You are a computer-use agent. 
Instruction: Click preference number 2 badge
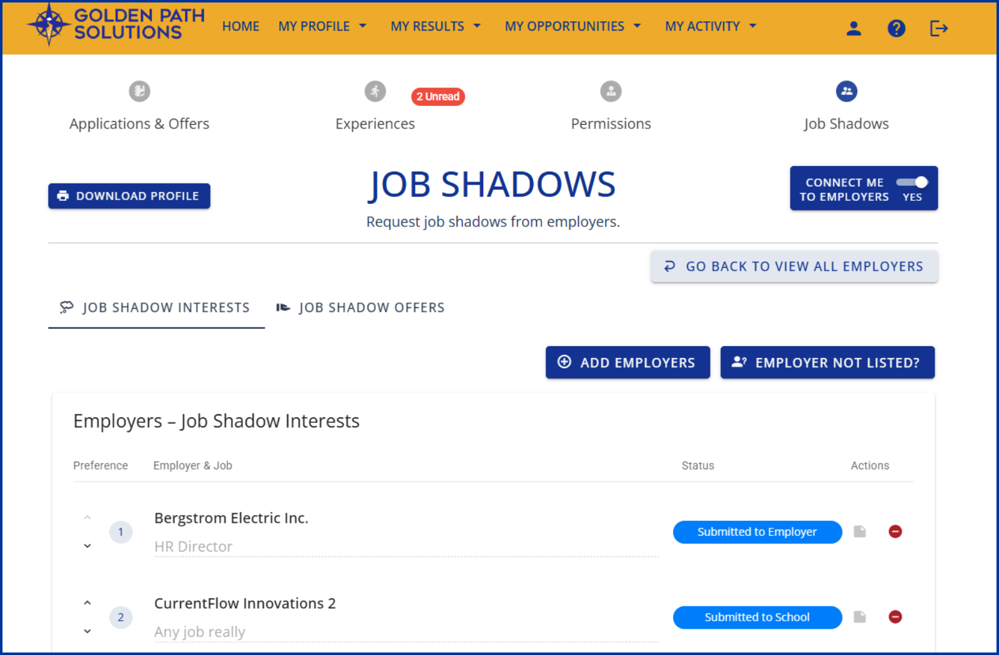(x=121, y=618)
